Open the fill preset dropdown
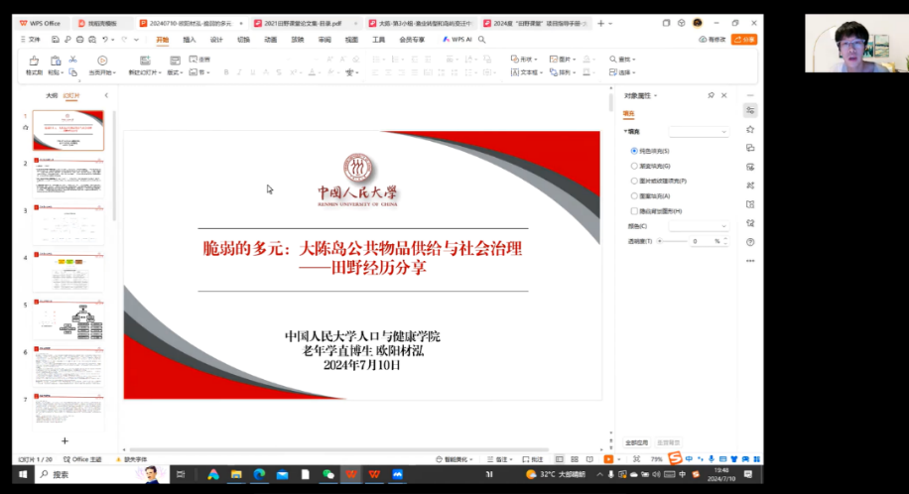 [x=699, y=131]
